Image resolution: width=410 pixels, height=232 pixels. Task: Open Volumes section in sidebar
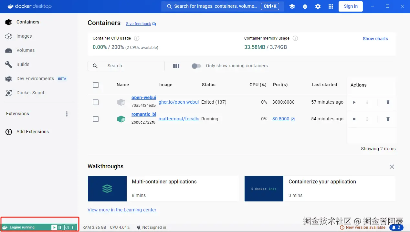[x=26, y=51]
